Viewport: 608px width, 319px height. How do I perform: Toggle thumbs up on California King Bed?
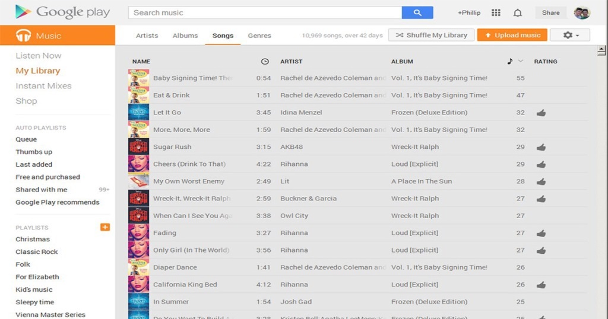pos(541,285)
